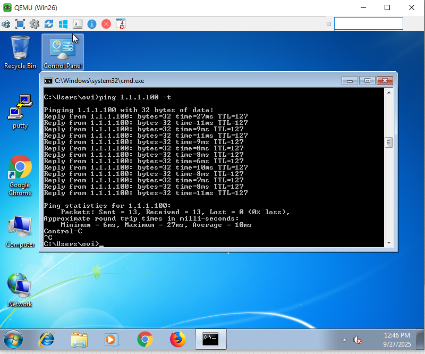425x354 pixels.
Task: Toggle the small checkbox beside the toolbar field
Action: (x=329, y=24)
